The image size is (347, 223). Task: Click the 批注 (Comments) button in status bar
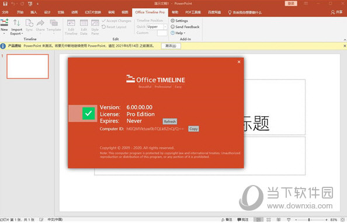(243, 219)
